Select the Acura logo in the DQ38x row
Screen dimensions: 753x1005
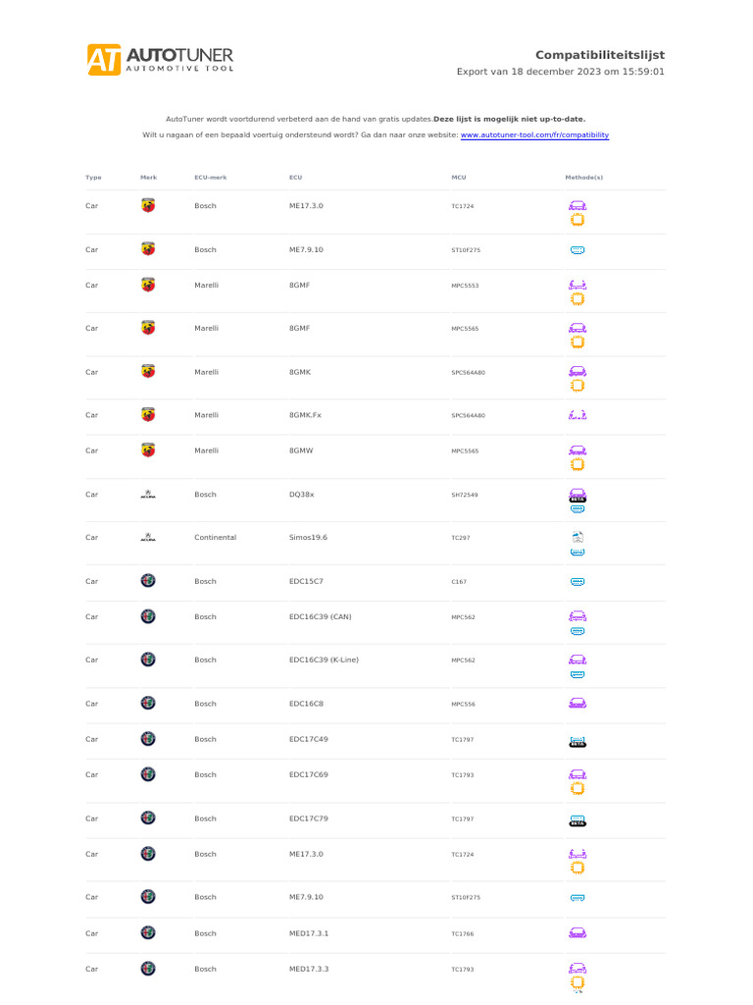point(148,495)
